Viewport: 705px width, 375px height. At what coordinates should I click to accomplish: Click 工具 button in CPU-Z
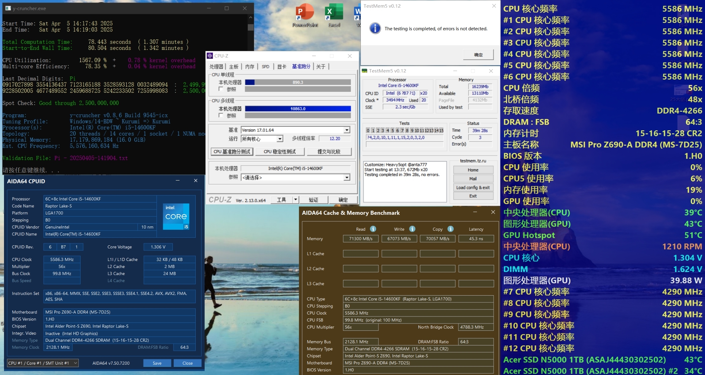point(281,200)
